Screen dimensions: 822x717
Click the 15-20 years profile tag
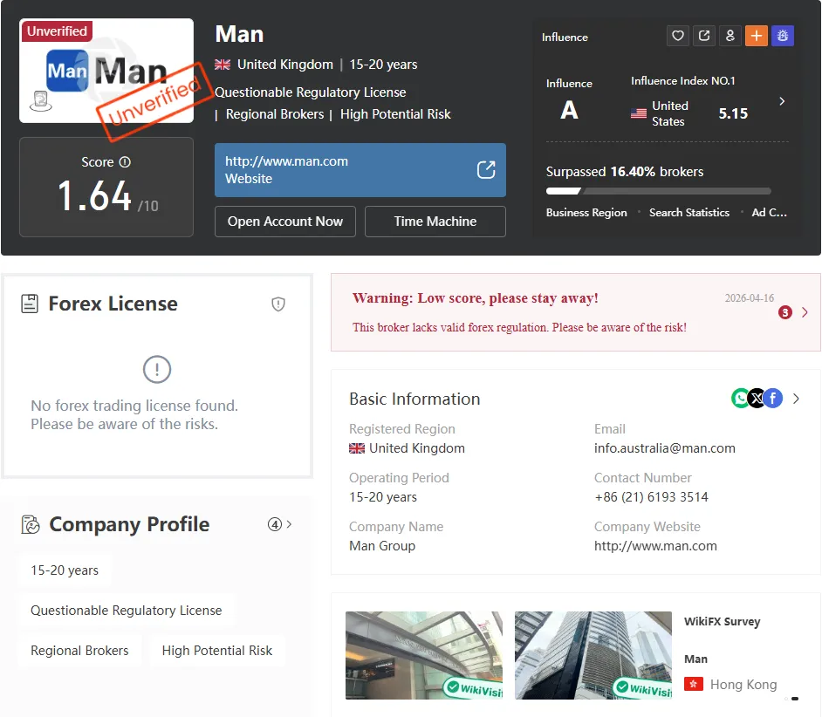tap(65, 570)
